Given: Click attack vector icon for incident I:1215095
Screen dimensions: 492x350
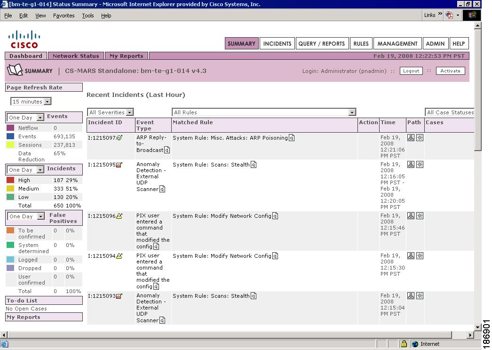Looking at the screenshot, I should point(420,165).
